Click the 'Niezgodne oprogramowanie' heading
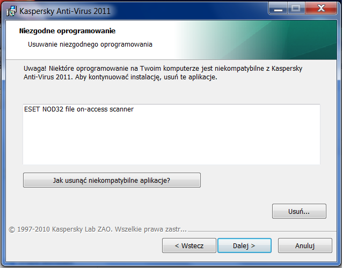Screen dimensions: 343x268 click(x=68, y=31)
